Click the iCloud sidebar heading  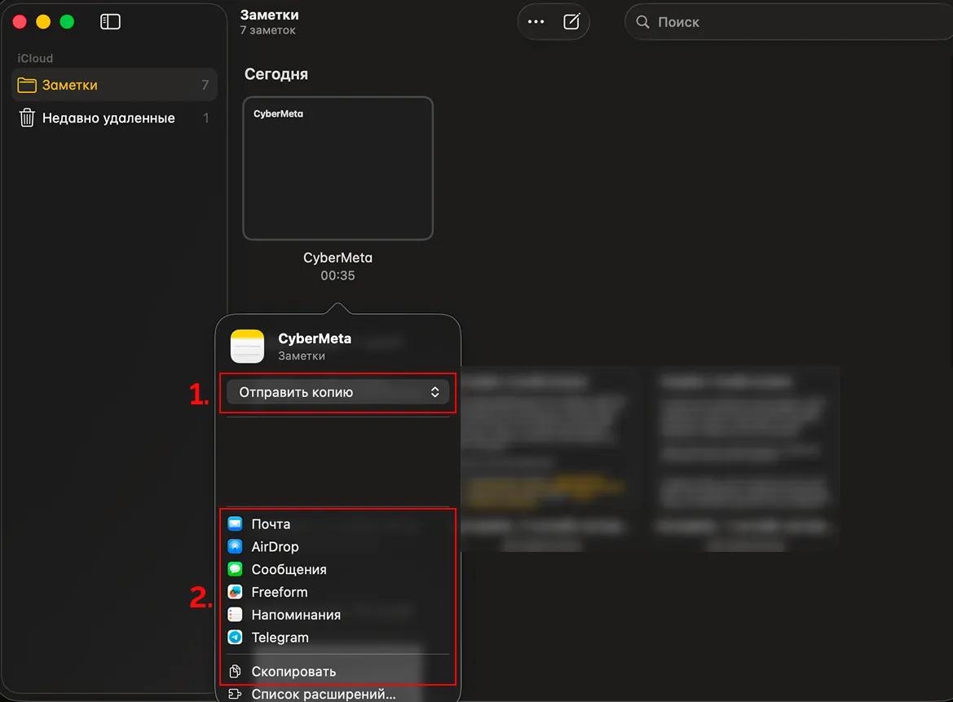pyautogui.click(x=35, y=59)
